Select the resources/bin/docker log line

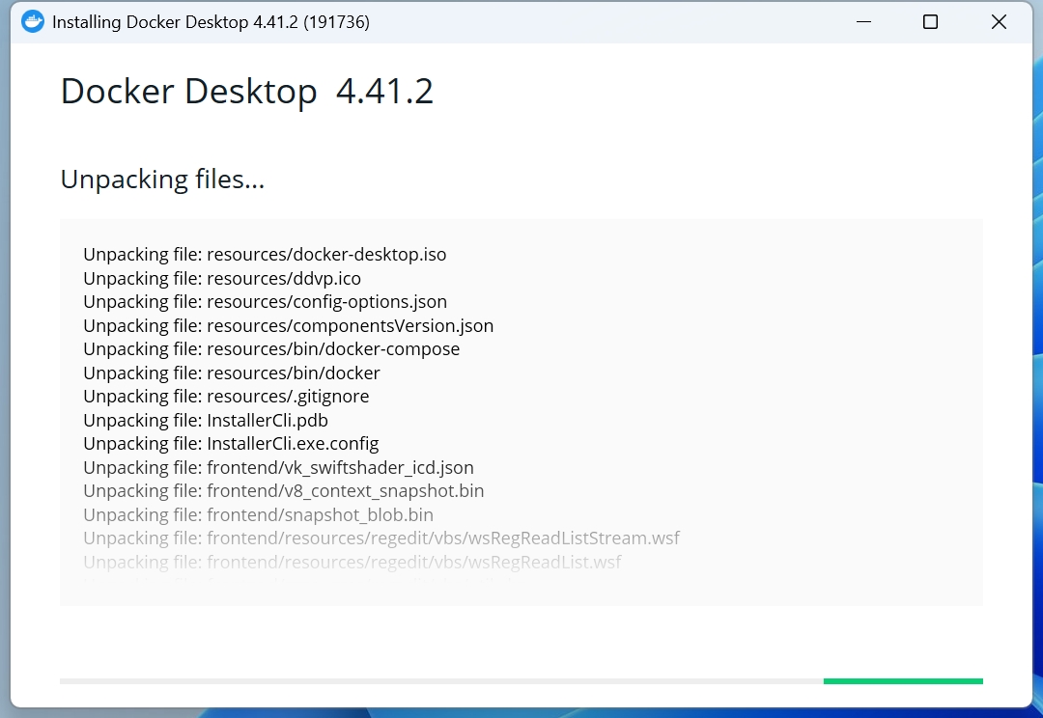click(x=232, y=373)
